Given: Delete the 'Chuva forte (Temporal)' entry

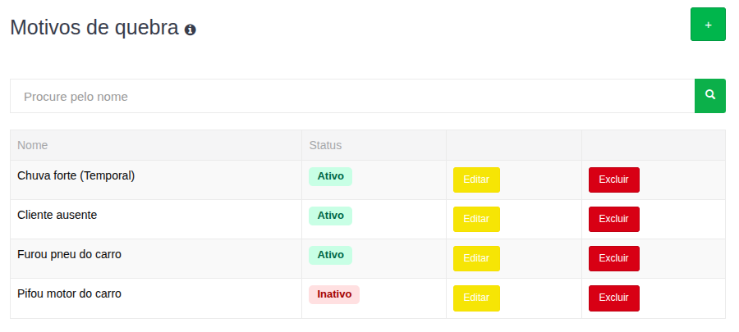Looking at the screenshot, I should [613, 180].
